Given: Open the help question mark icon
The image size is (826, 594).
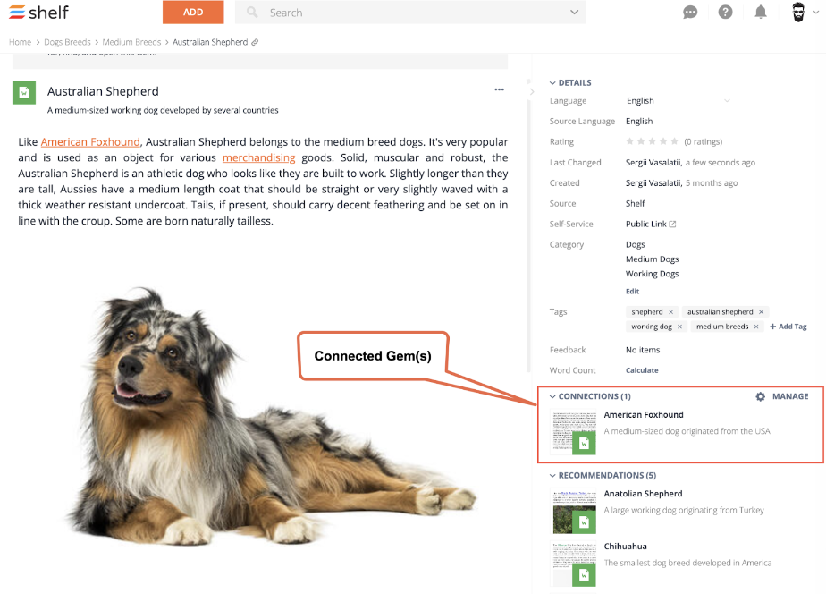Looking at the screenshot, I should [725, 13].
